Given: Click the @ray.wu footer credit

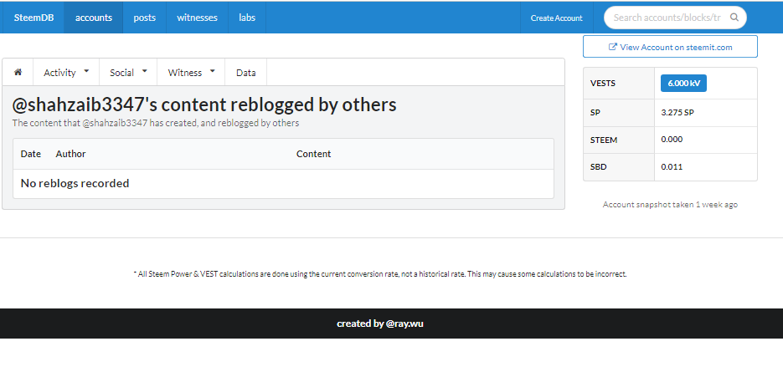Looking at the screenshot, I should (405, 324).
